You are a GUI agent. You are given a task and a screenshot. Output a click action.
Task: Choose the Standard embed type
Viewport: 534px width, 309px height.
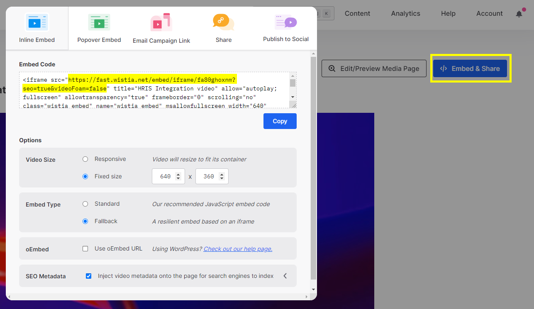click(x=85, y=204)
